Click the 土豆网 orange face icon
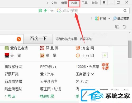132x103 pixels. coord(78,55)
